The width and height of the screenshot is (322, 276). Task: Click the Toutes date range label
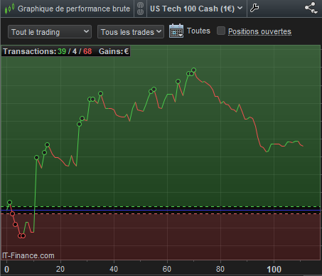[198, 31]
